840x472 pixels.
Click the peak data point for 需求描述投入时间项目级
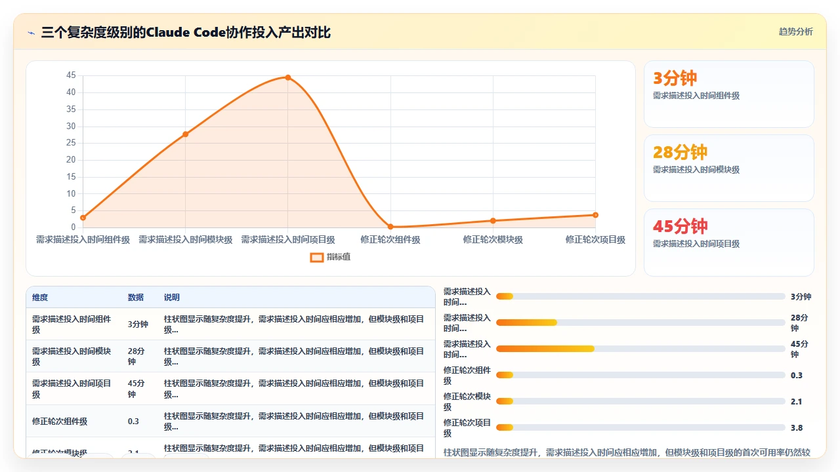click(x=287, y=77)
